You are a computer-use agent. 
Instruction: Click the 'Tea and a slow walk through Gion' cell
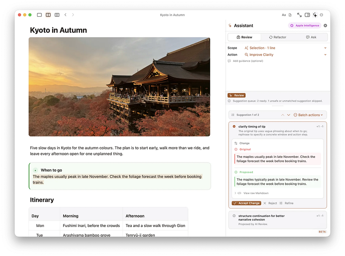click(155, 226)
